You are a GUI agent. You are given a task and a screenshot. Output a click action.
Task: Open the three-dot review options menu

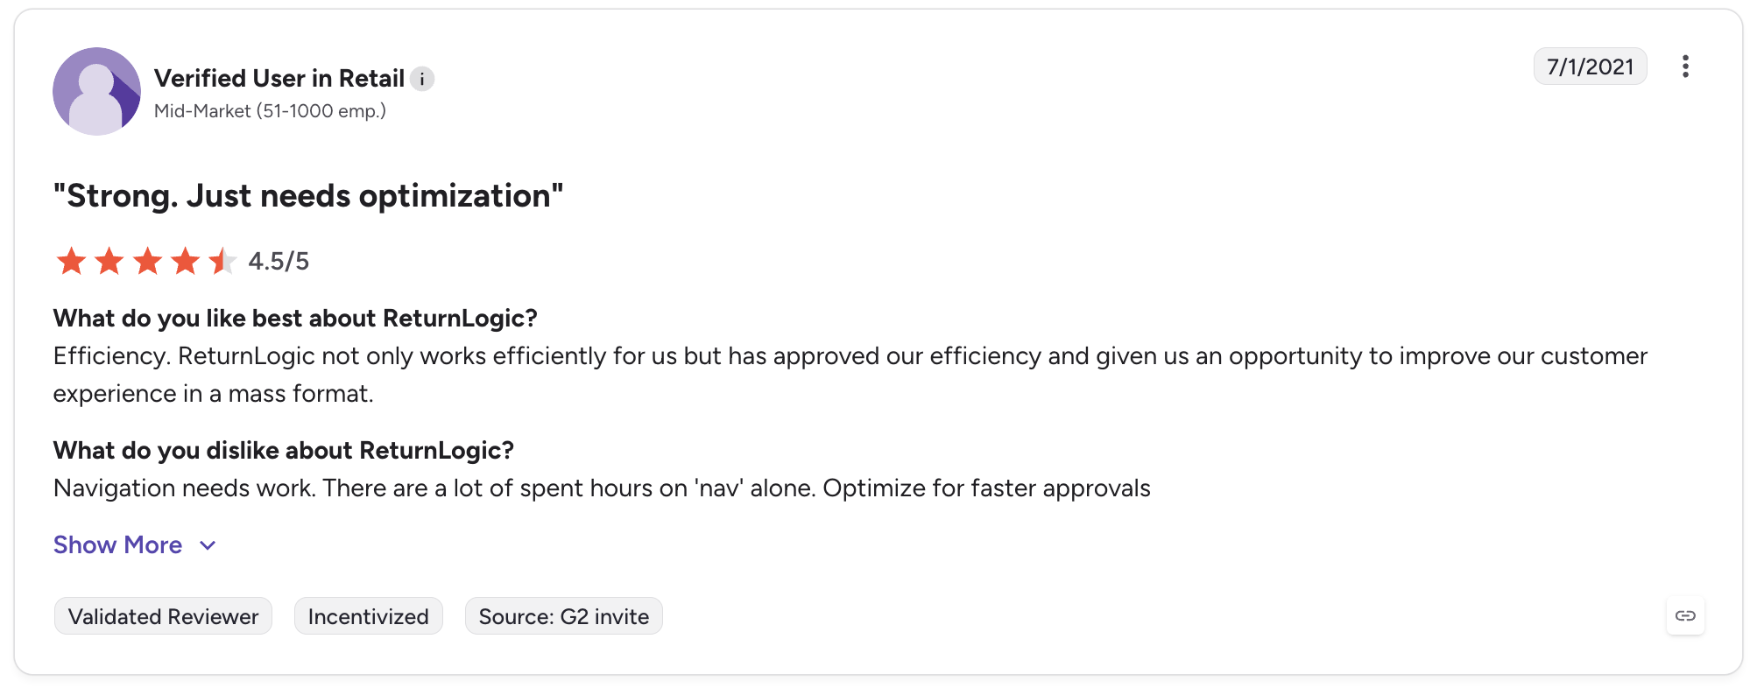coord(1685,67)
